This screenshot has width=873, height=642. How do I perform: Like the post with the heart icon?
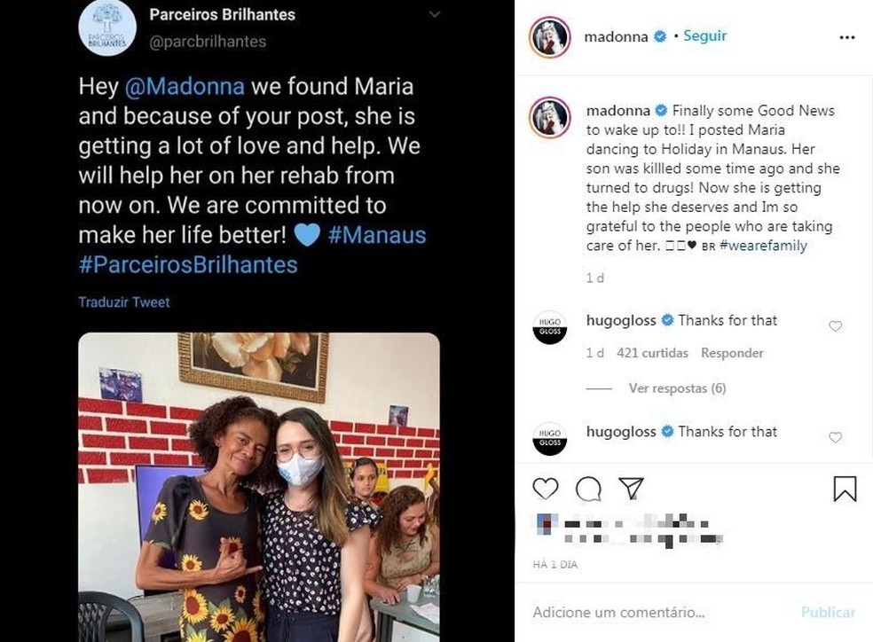[x=546, y=488]
